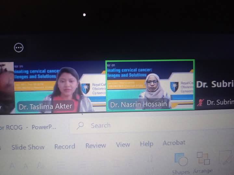
Task: Select Dr. Nasrin Hossain's highlighted video tile
Action: click(150, 85)
